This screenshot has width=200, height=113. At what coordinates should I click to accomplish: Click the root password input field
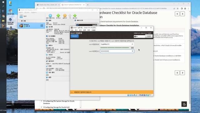coord(117,44)
